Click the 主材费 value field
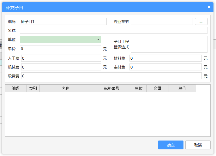Viewport: 216px width, 156px height. tap(165, 67)
